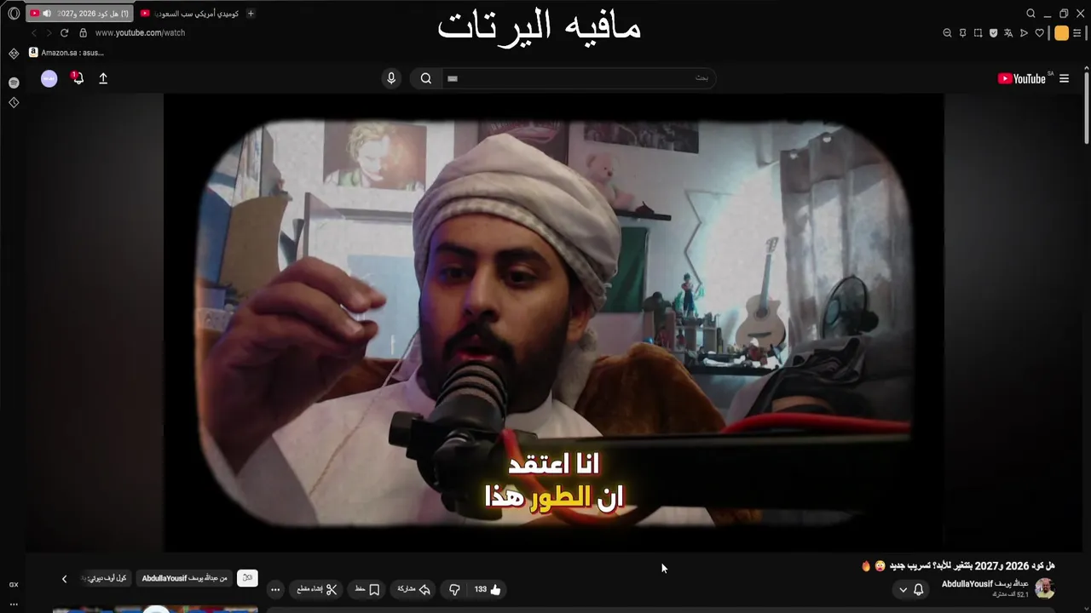Open the AbdullaYousif channel name link
The image size is (1091, 613).
(x=984, y=584)
